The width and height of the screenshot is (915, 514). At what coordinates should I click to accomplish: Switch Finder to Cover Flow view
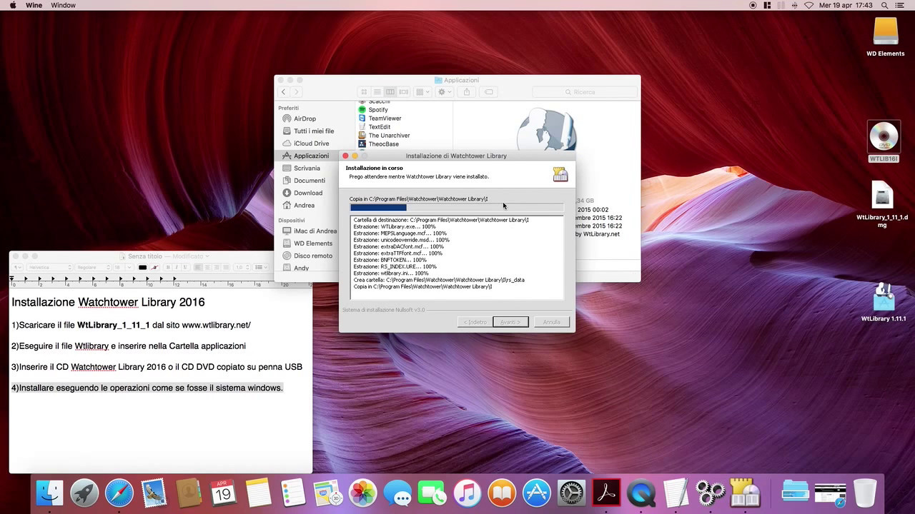point(404,92)
